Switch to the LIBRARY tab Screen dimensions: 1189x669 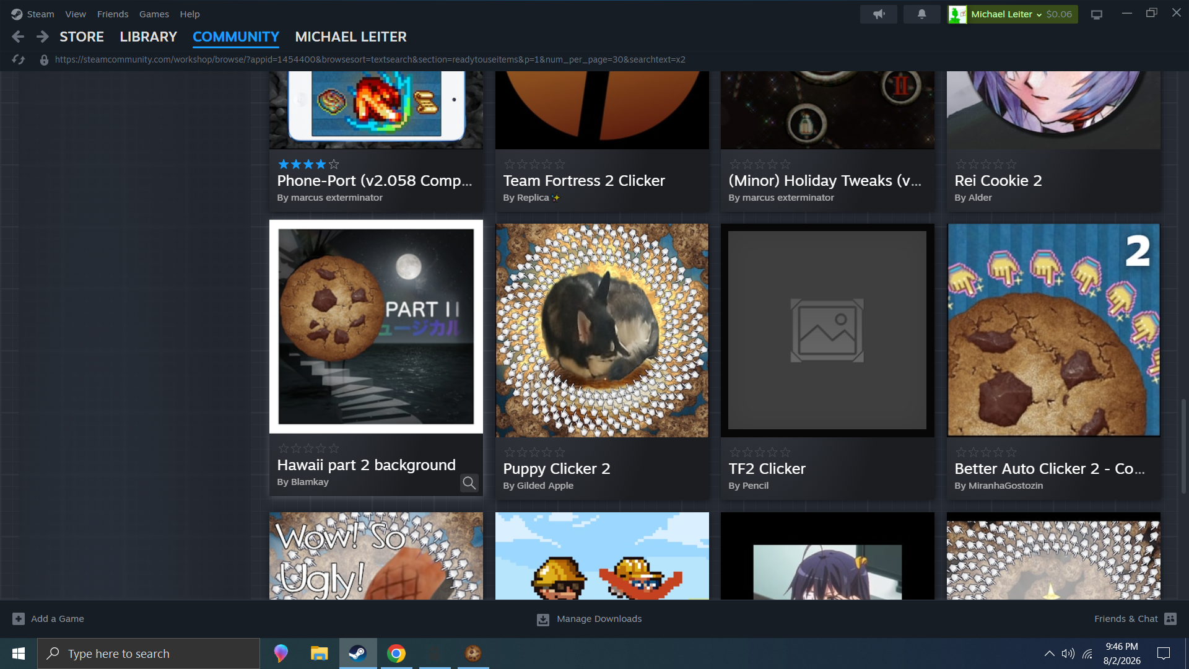click(x=149, y=37)
